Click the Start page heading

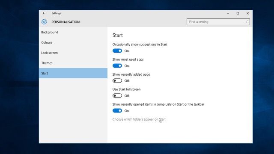118,35
